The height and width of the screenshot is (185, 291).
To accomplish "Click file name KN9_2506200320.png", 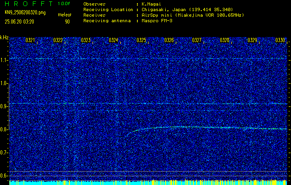I will point(25,12).
